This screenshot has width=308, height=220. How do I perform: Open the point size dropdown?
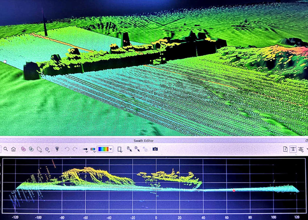pyautogui.click(x=85, y=150)
